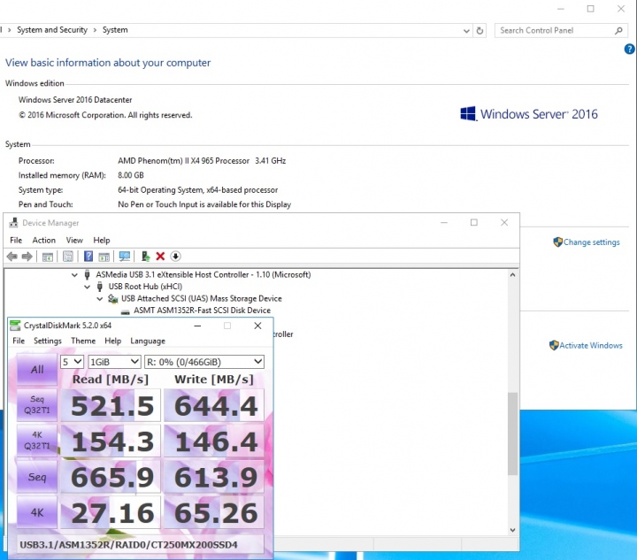Click Seq Q32T1 write value 644.4
The width and height of the screenshot is (637, 560).
pos(214,405)
